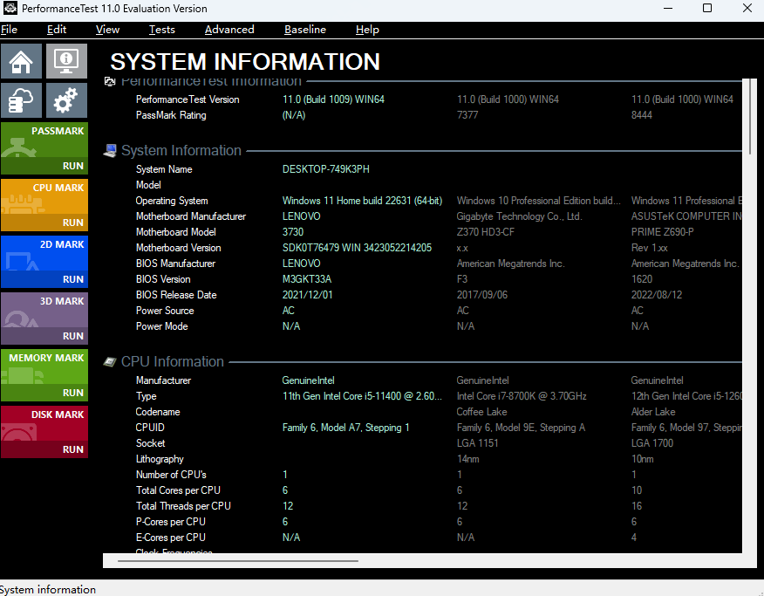Run the CPU Mark test
The height and width of the screenshot is (596, 764).
coord(44,205)
